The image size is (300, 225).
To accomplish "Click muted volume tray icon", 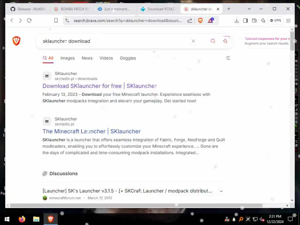I will 262,219.
